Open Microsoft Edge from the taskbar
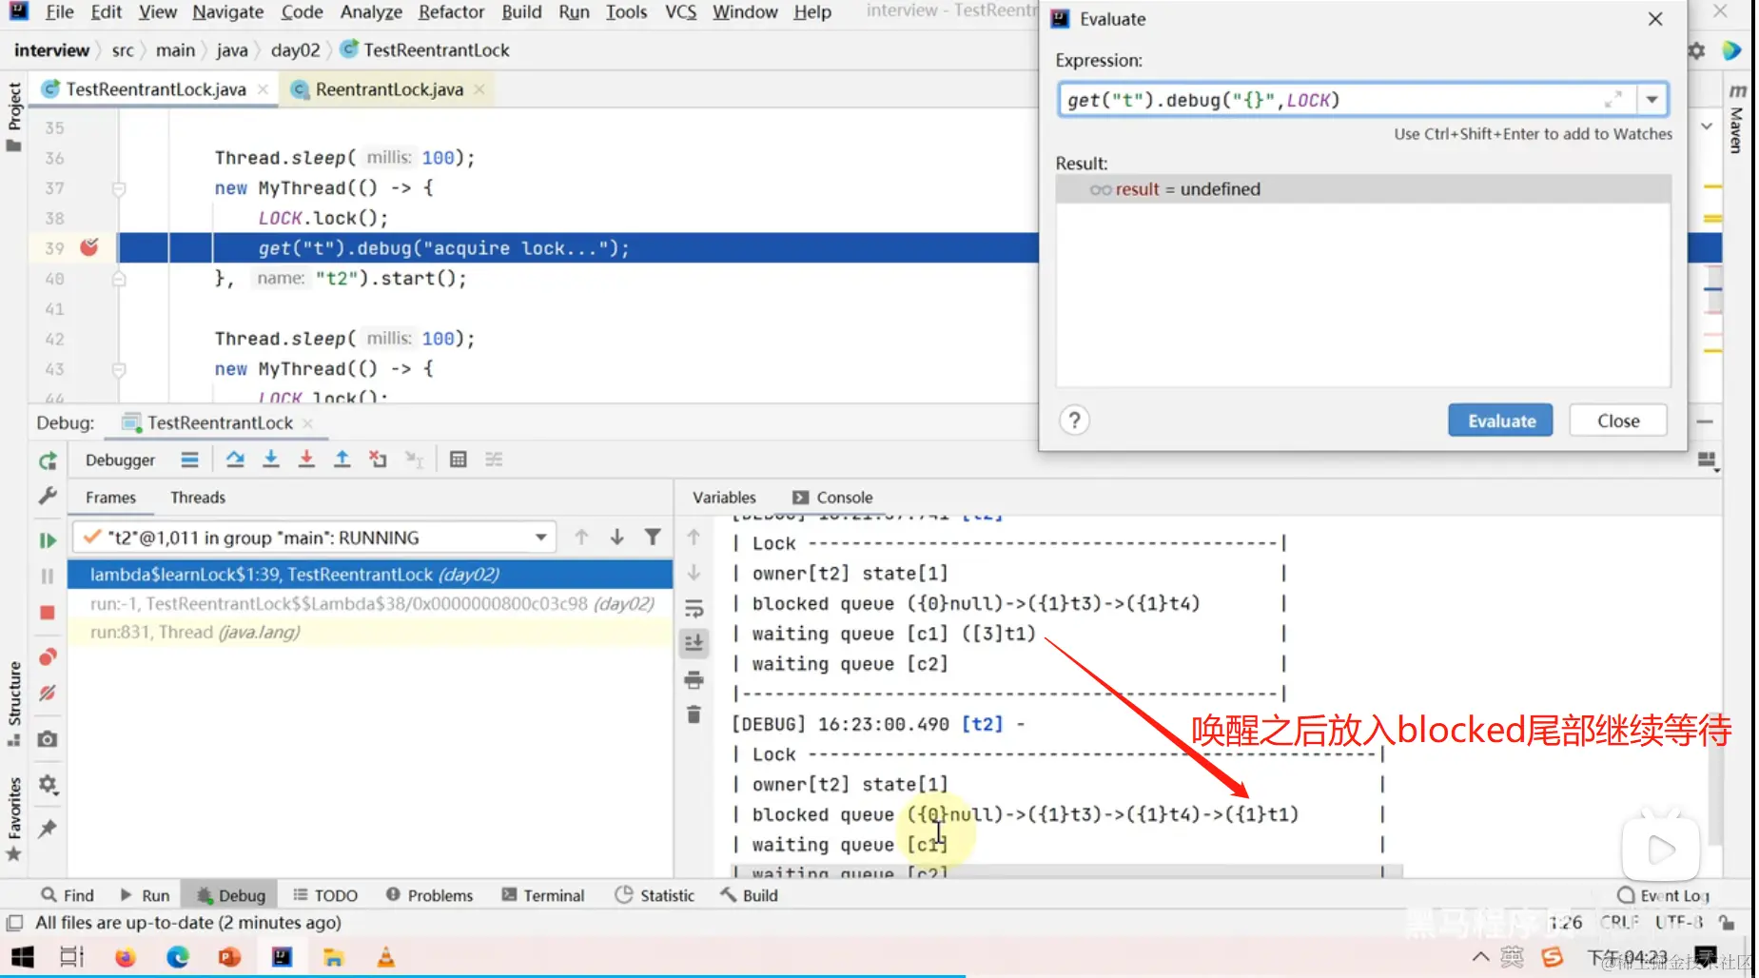The image size is (1759, 978). (x=178, y=957)
